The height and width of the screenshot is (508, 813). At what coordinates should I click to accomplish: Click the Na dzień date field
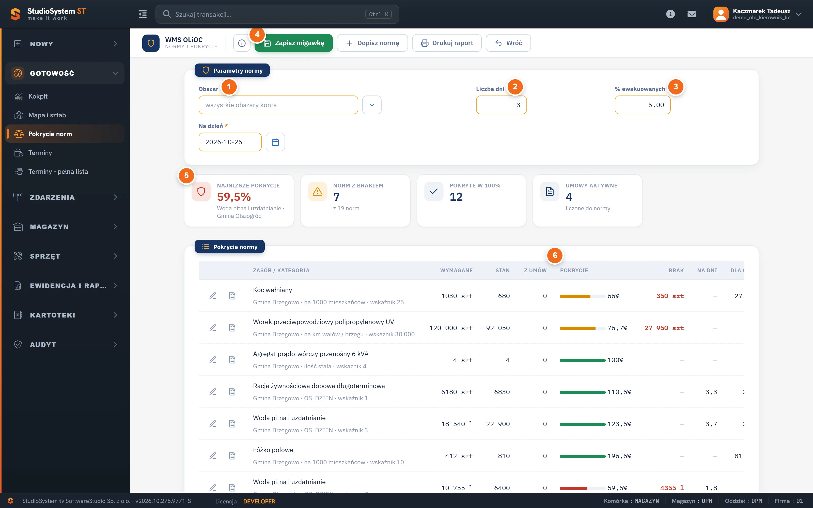(x=230, y=142)
